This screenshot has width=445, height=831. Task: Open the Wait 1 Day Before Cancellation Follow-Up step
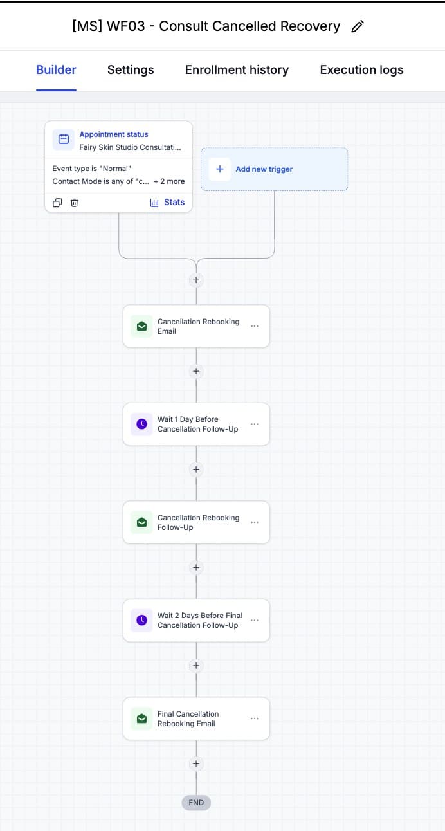coord(196,425)
